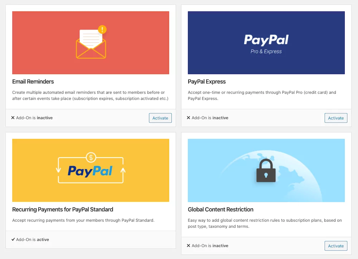Click the 'Add-On is active' status text
This screenshot has height=259, width=358.
tap(33, 239)
